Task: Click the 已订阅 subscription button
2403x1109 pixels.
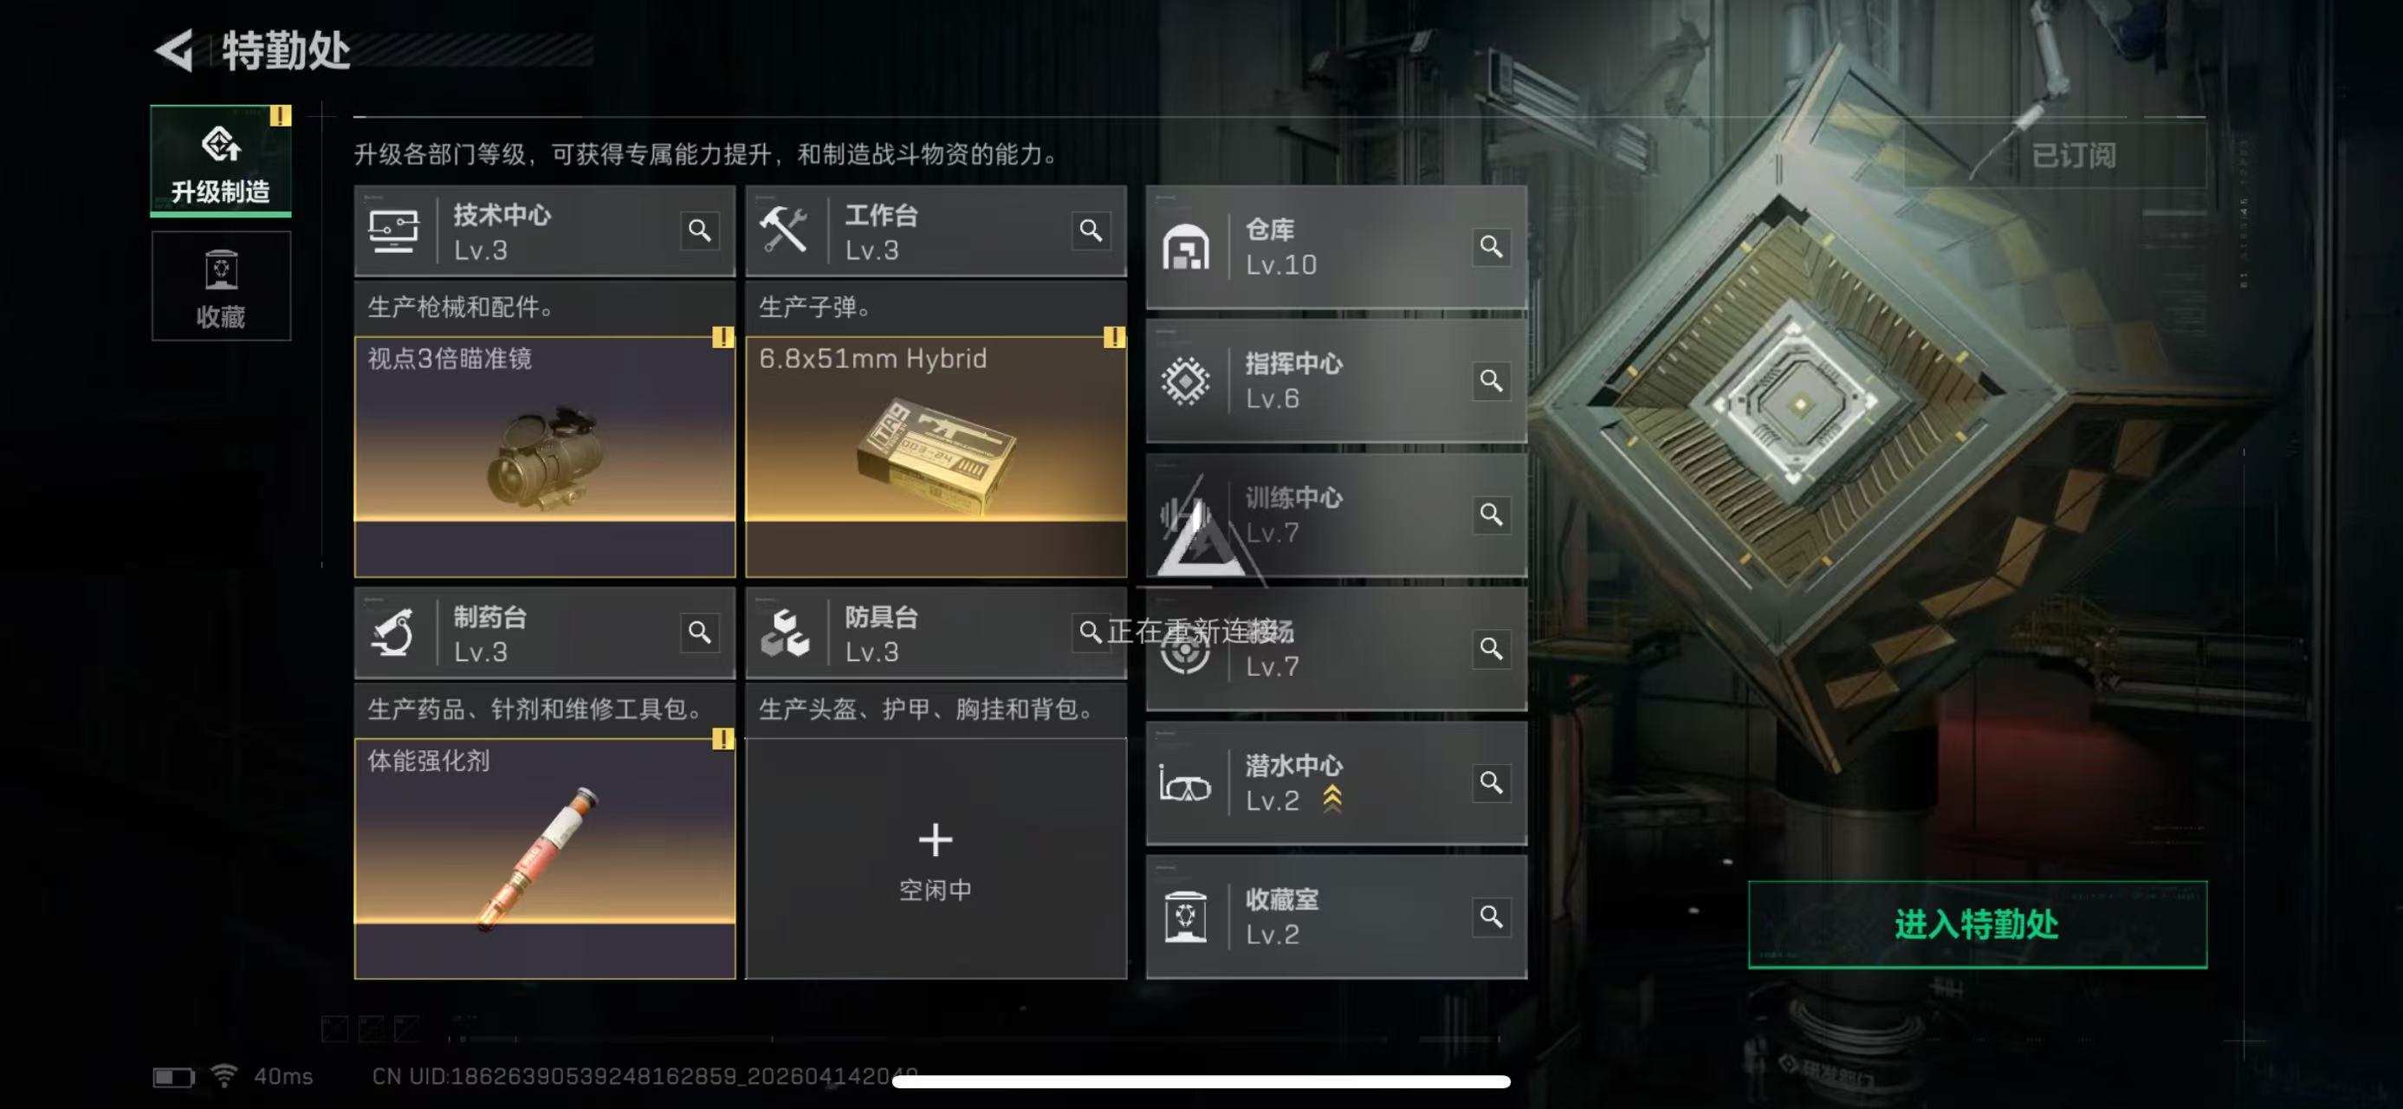Action: tap(2075, 155)
